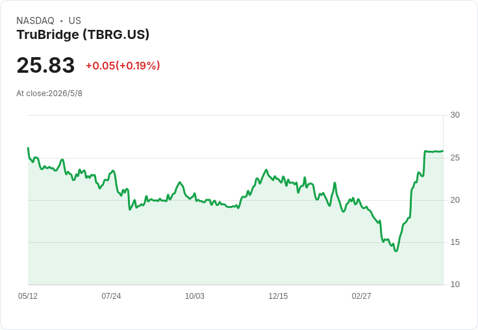Select the 07/24 date axis label

111,296
